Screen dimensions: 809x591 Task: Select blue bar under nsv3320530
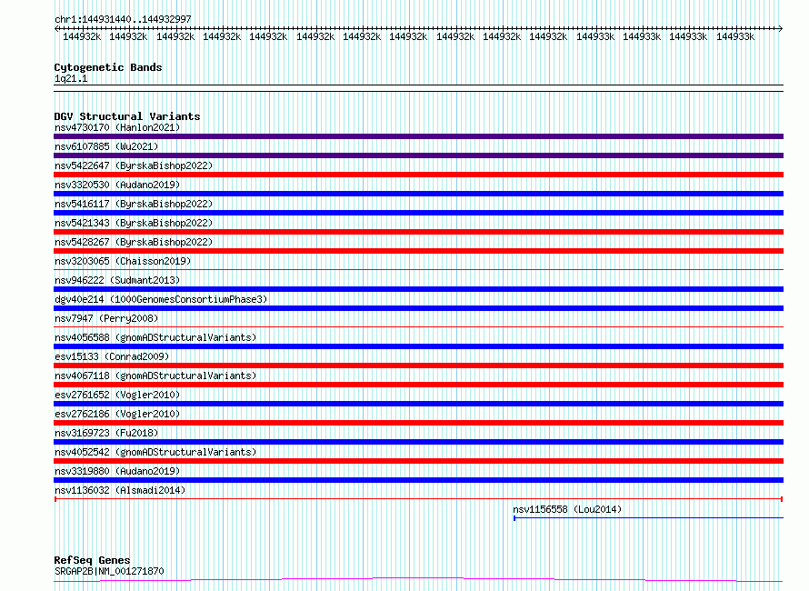[418, 194]
